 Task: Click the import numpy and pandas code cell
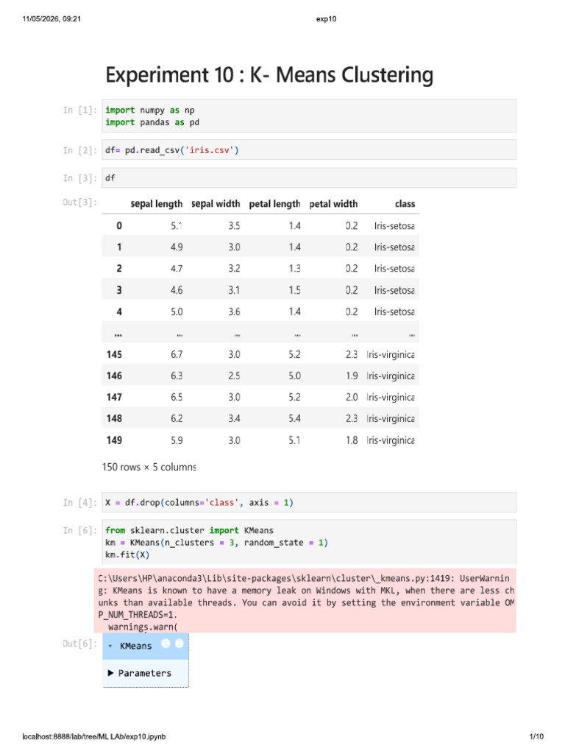pyautogui.click(x=309, y=116)
